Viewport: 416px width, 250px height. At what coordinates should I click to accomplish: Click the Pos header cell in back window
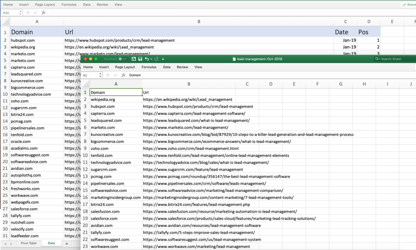(369, 32)
